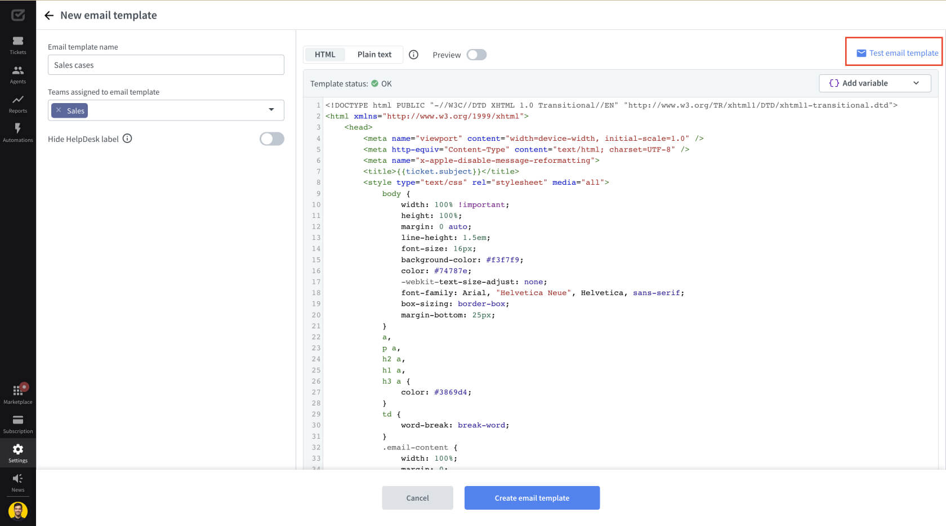Click the 'New email template' heading

click(109, 15)
